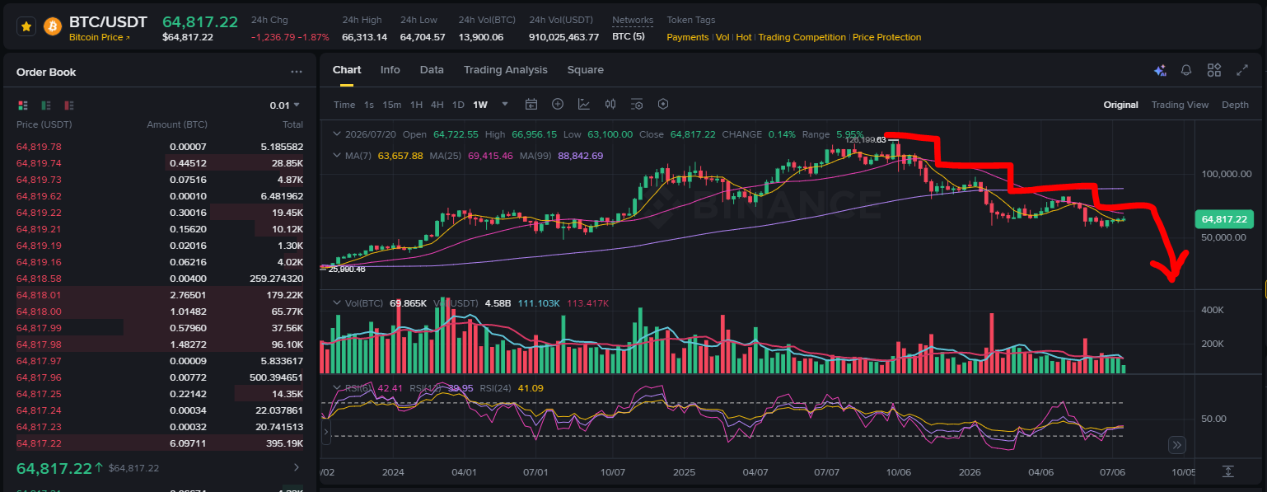
Task: Open the chart layout widgets icon
Action: pos(1213,71)
